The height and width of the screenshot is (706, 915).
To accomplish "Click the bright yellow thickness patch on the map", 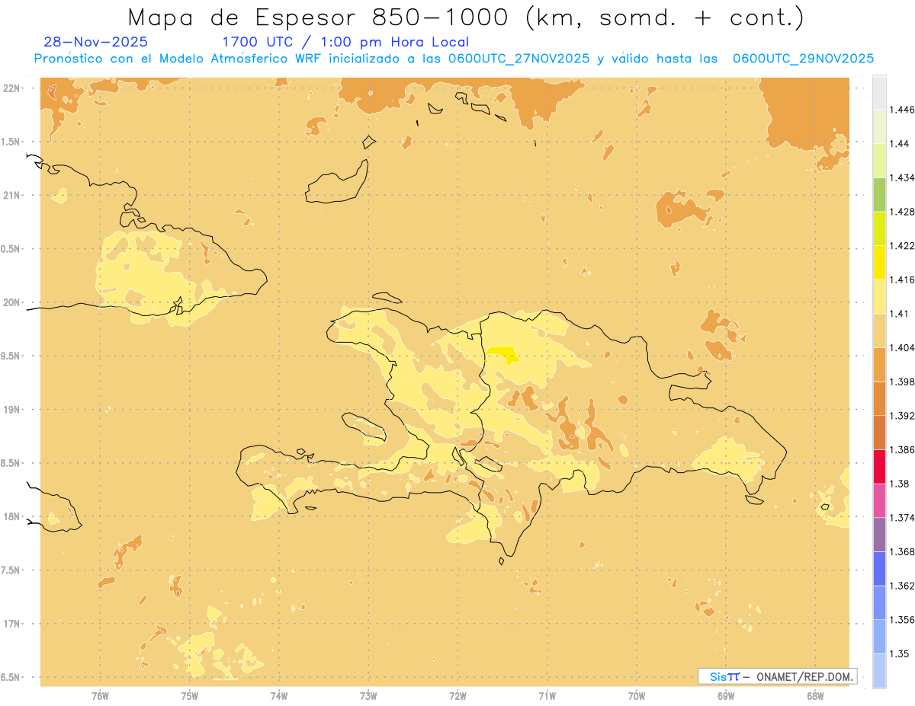I will click(503, 355).
